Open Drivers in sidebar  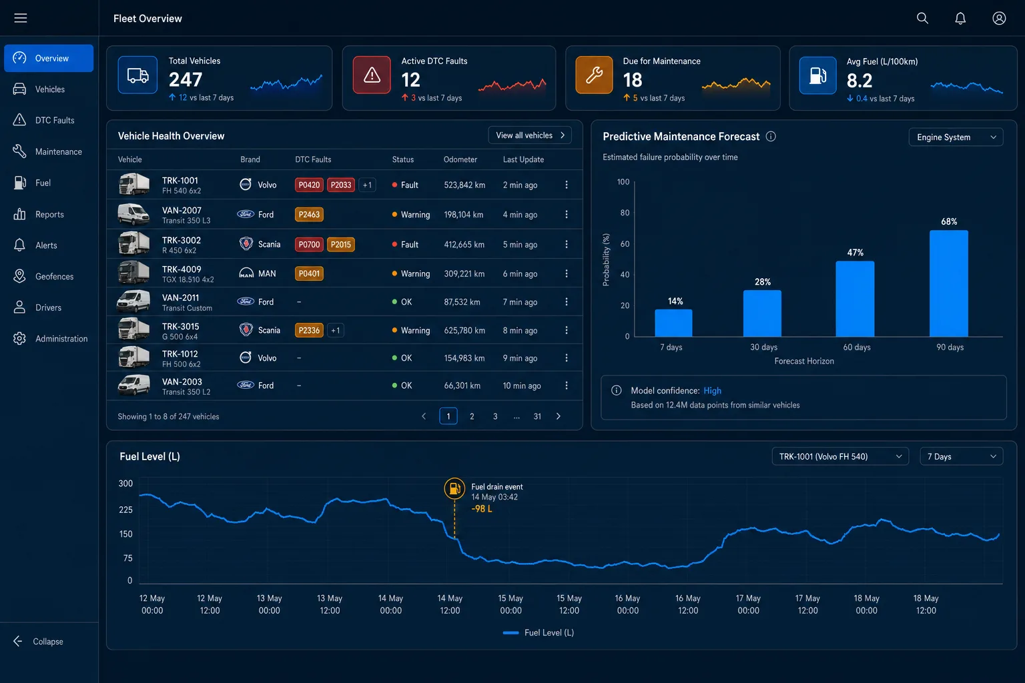click(x=49, y=307)
